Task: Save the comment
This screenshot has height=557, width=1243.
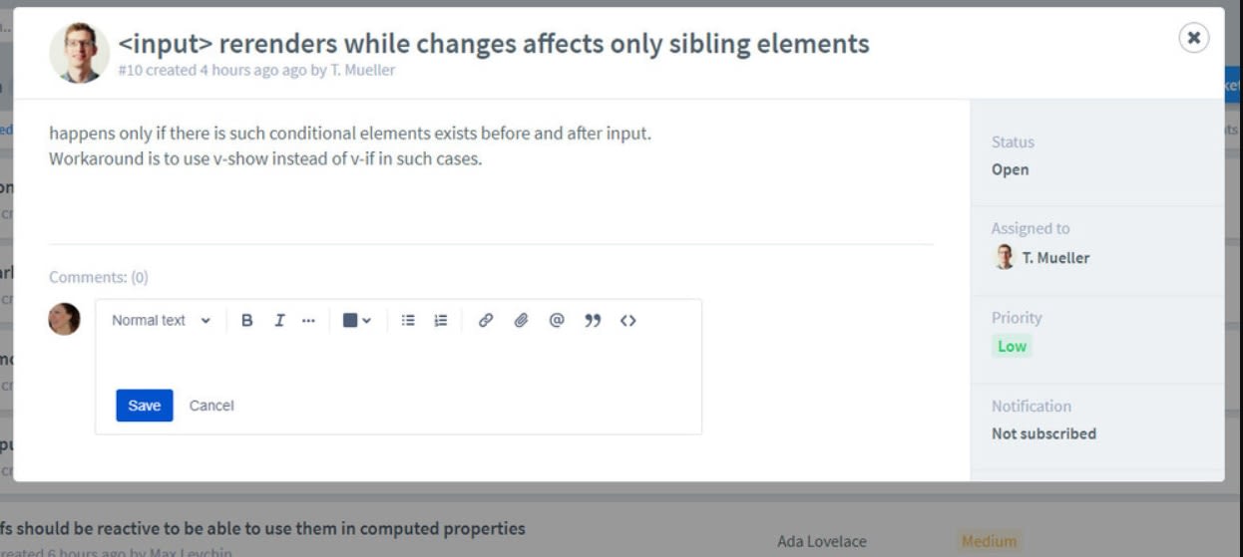Action: [x=145, y=406]
